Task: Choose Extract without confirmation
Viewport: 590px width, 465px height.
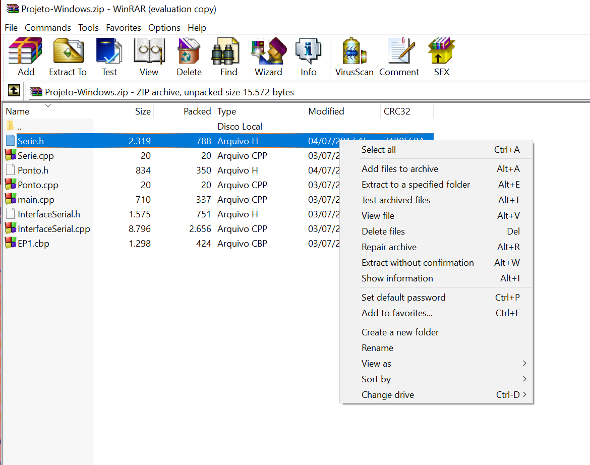Action: click(436, 263)
